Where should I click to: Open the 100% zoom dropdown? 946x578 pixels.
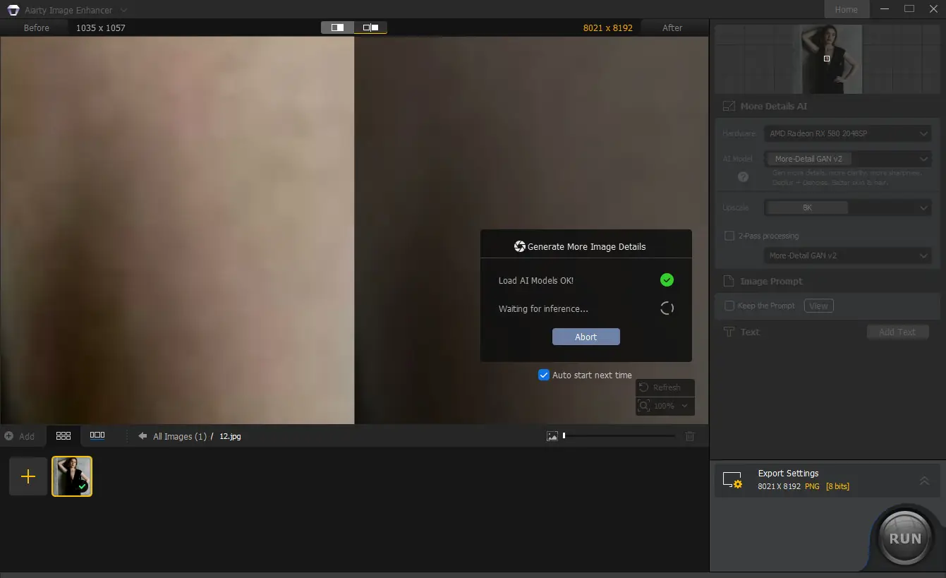(665, 406)
